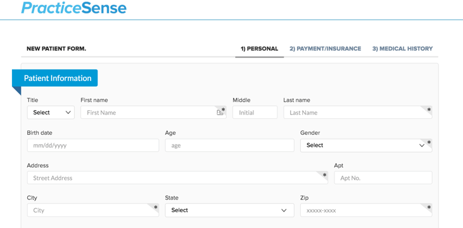Focus the Apt No. input field
The height and width of the screenshot is (228, 463).
[x=383, y=178]
